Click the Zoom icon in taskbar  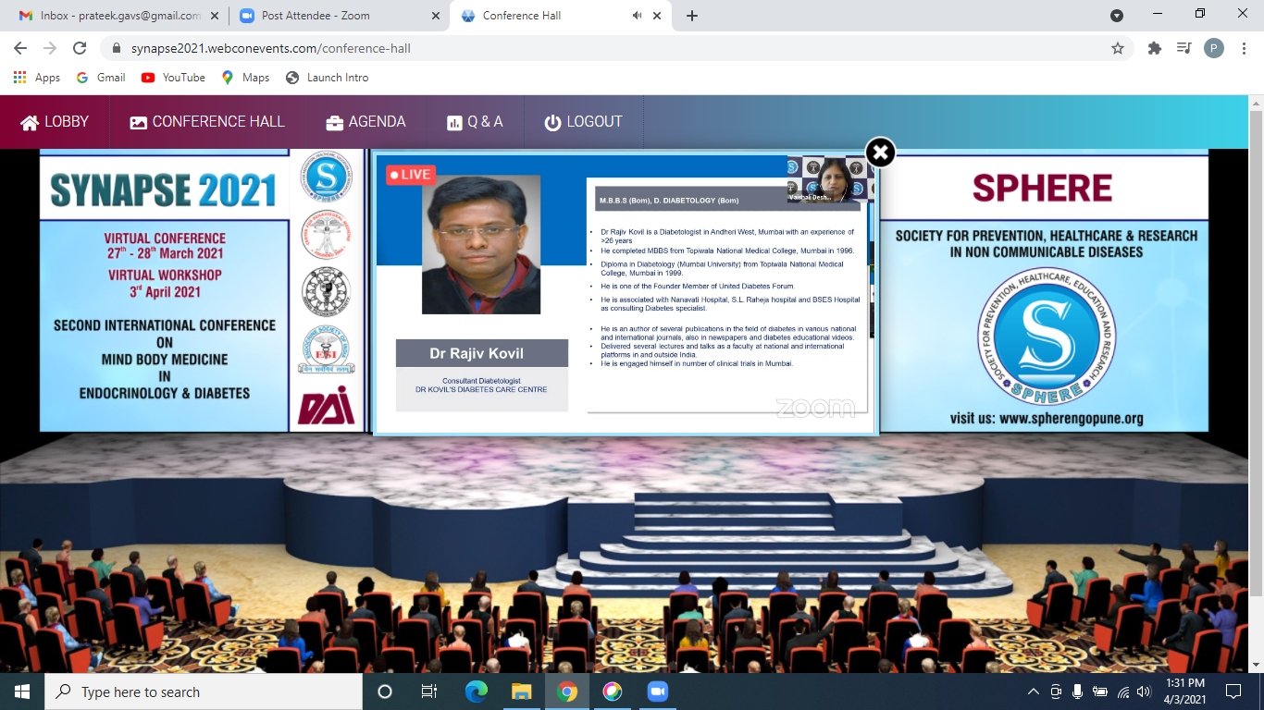tap(657, 692)
